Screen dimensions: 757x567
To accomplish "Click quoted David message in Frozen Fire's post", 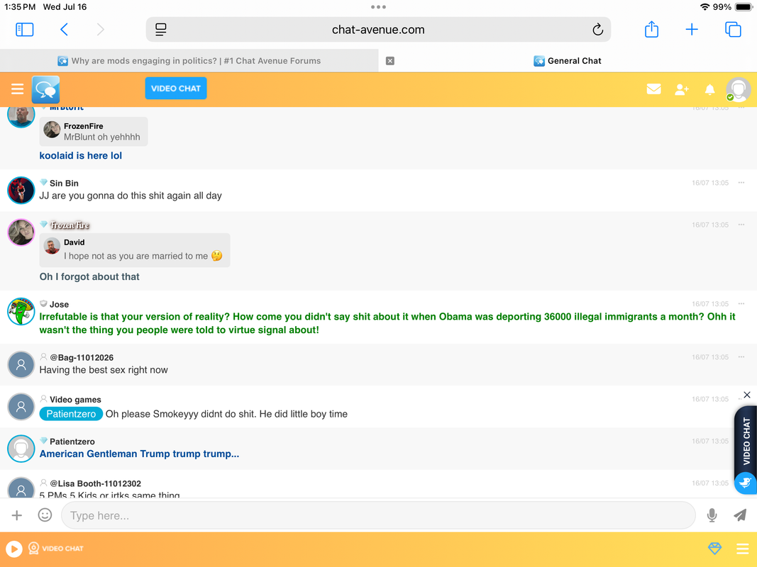I will click(135, 250).
